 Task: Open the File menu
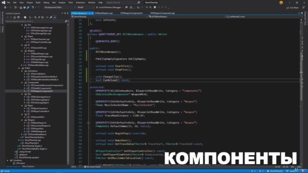point(9,2)
